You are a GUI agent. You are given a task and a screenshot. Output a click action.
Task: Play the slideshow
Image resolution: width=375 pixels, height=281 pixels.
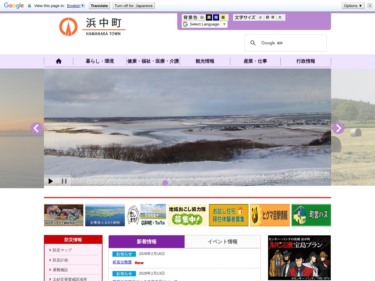tap(51, 181)
